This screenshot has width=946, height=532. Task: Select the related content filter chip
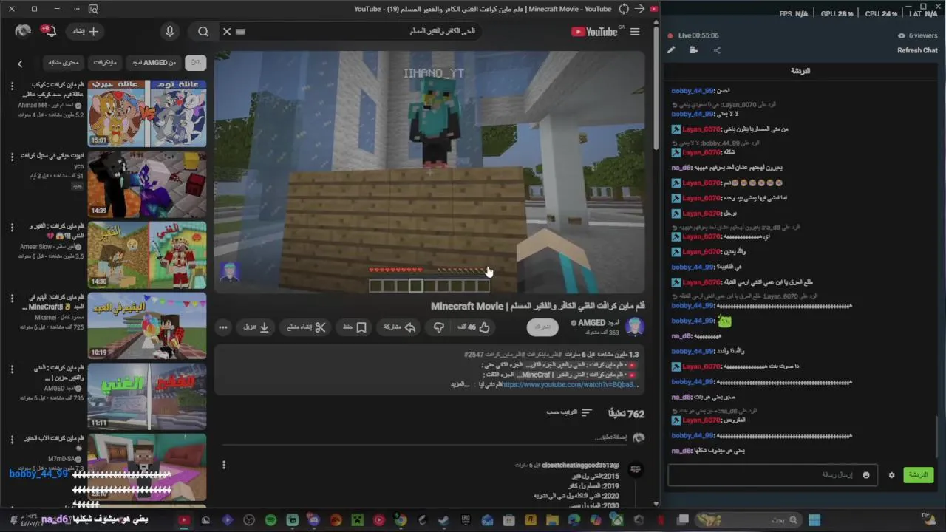(64, 63)
